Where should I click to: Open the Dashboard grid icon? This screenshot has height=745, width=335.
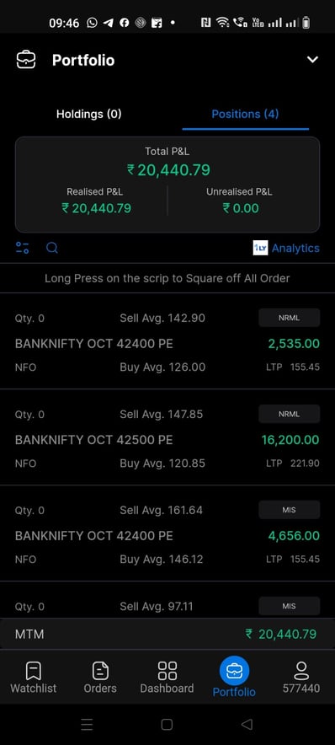pyautogui.click(x=167, y=670)
